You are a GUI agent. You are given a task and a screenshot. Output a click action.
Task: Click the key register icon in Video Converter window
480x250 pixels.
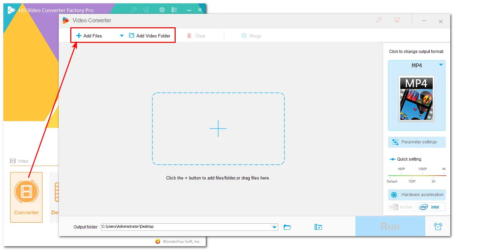coord(379,21)
